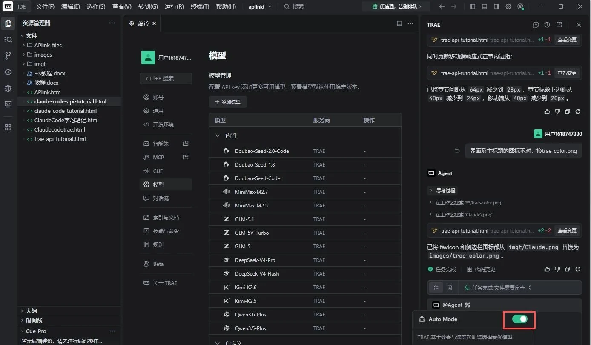Pop out the TRAE chat panel
Viewport: 591px width, 345px height.
(x=559, y=25)
